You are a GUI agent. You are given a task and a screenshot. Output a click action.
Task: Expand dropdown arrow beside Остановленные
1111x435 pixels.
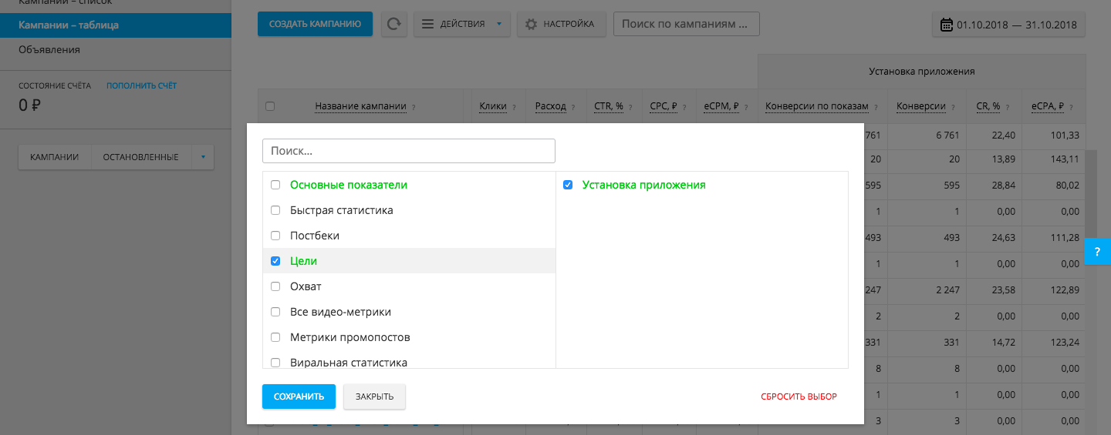coord(203,157)
